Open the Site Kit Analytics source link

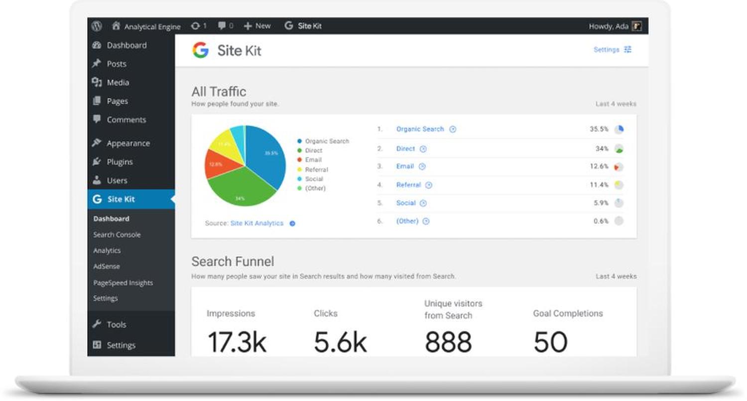256,224
